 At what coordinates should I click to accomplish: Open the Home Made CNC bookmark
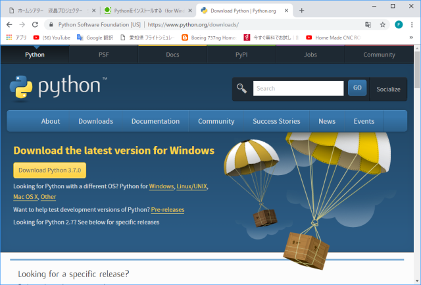(334, 38)
